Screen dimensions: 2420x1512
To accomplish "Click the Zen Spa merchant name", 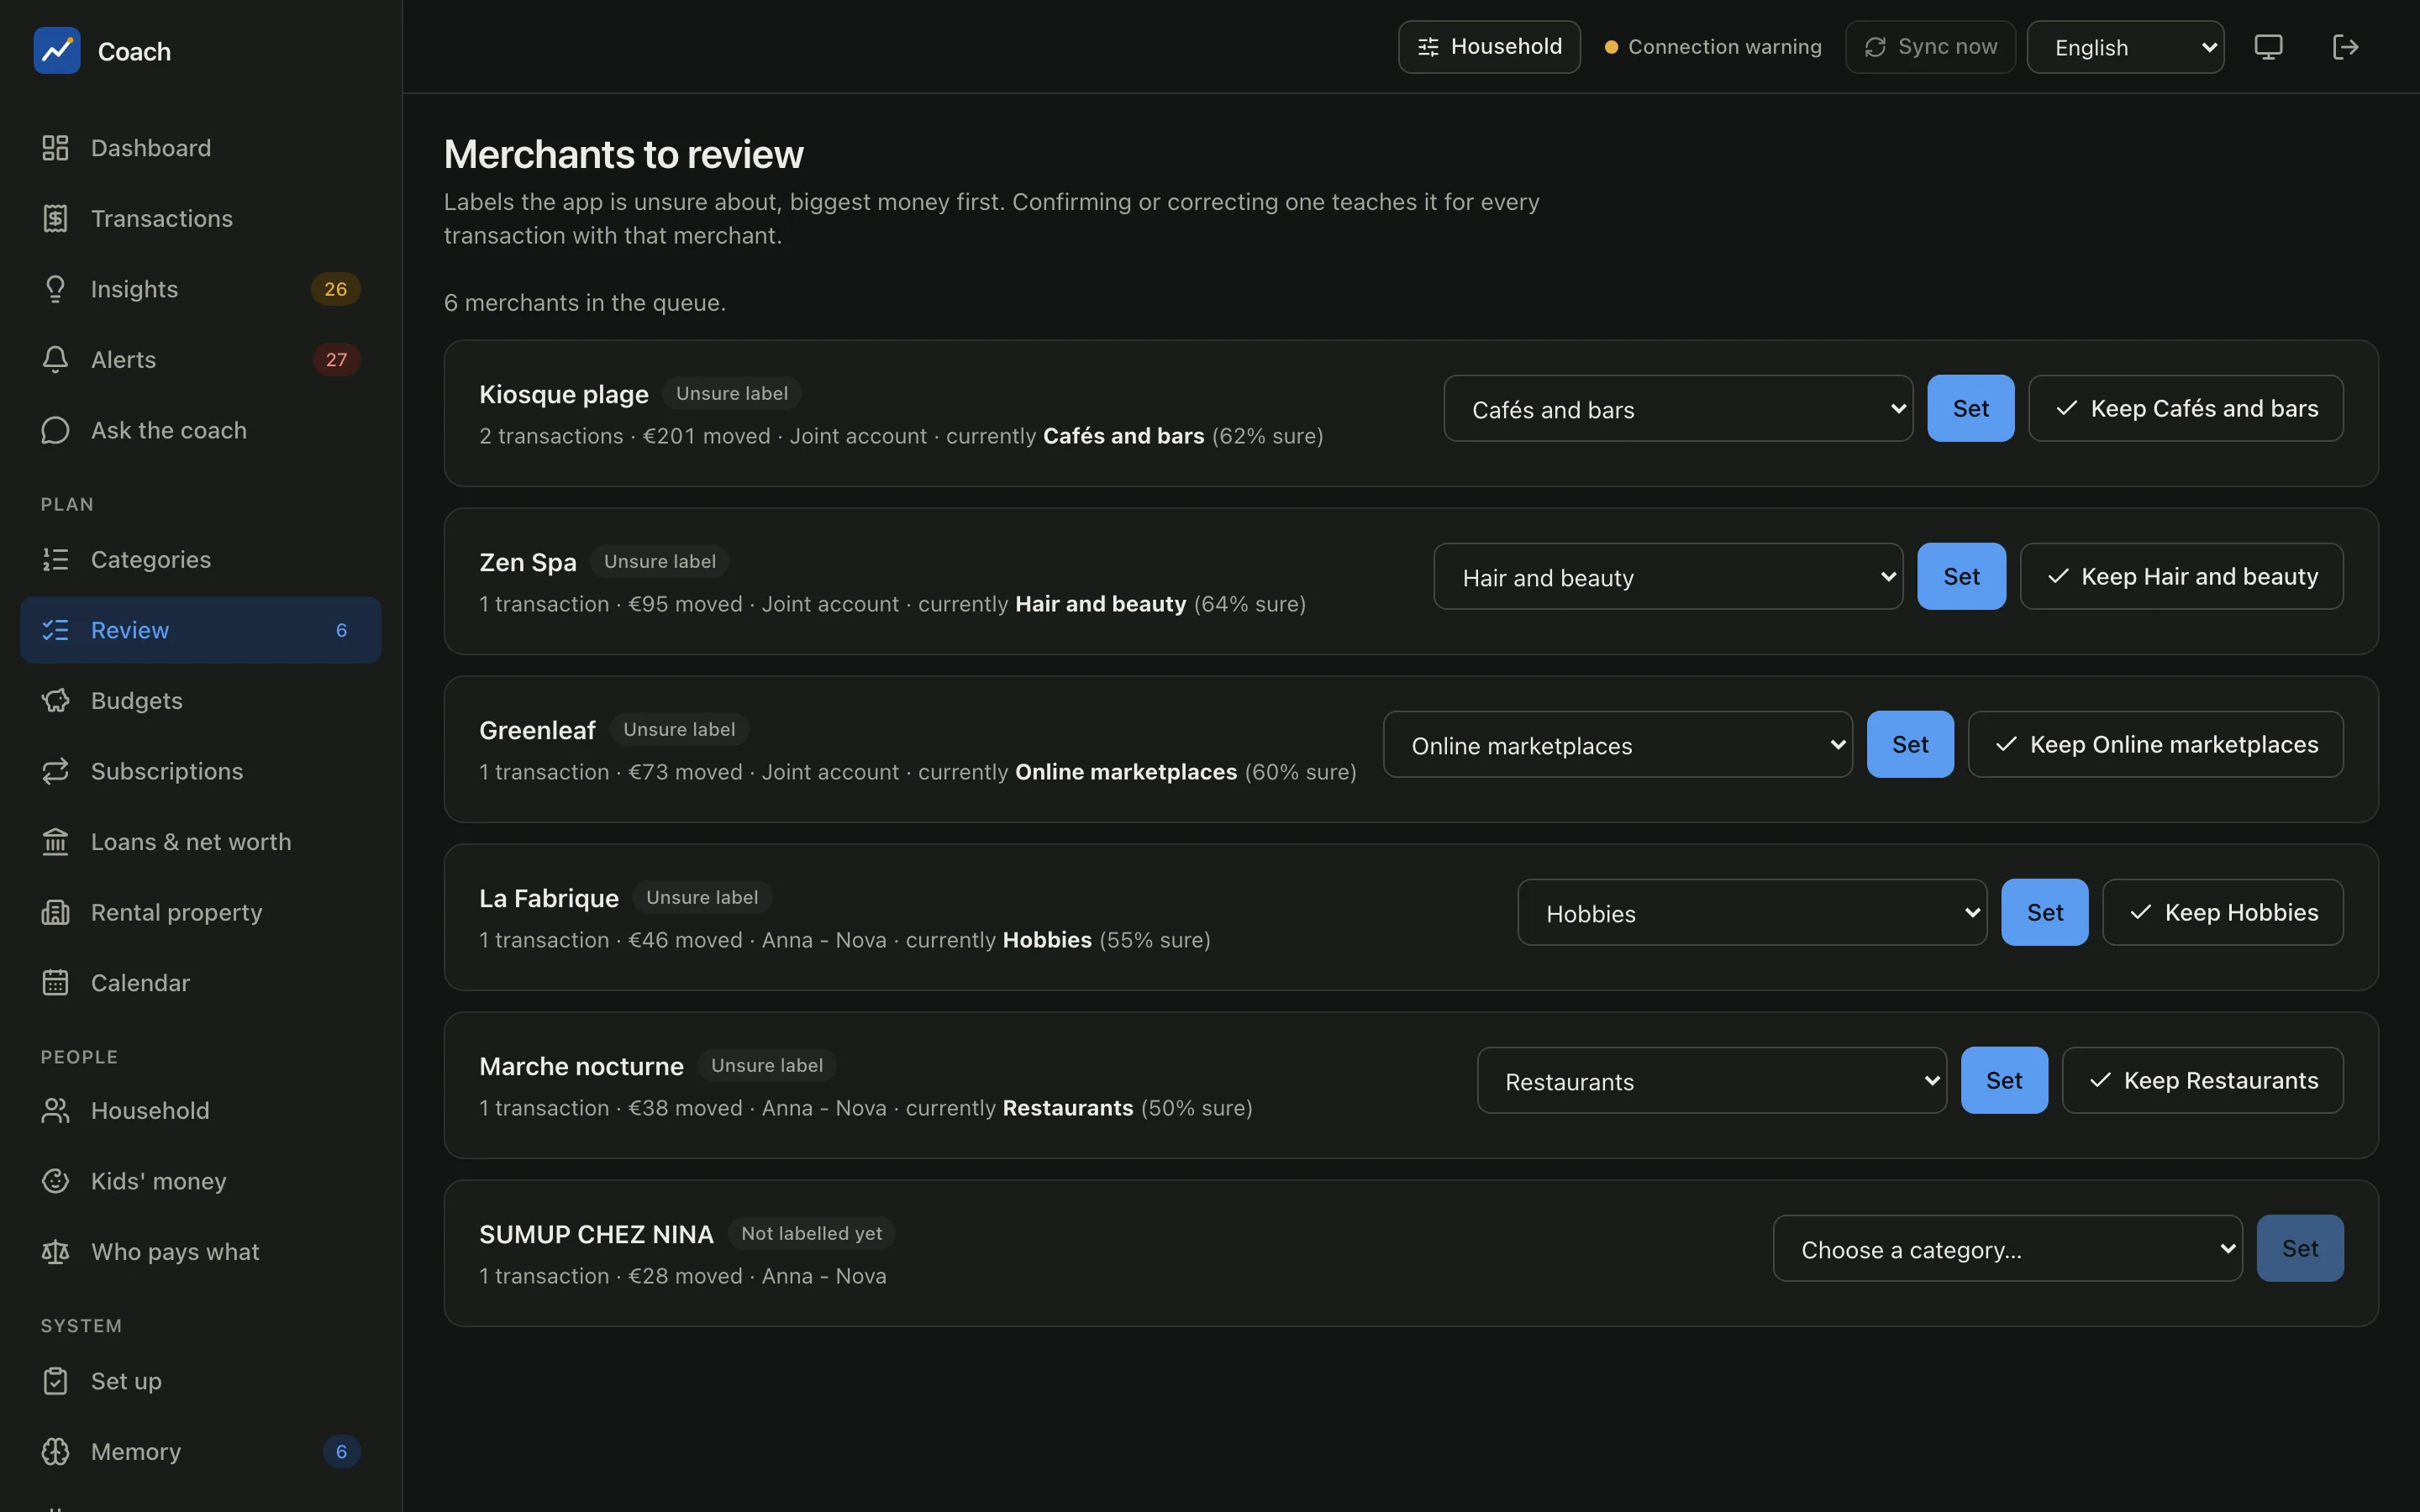I will [x=527, y=562].
